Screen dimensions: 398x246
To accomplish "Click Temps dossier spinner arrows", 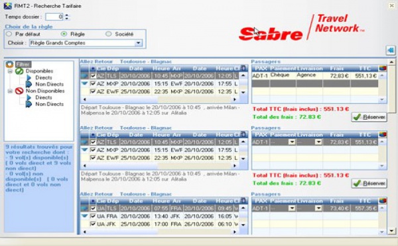I will [x=66, y=17].
